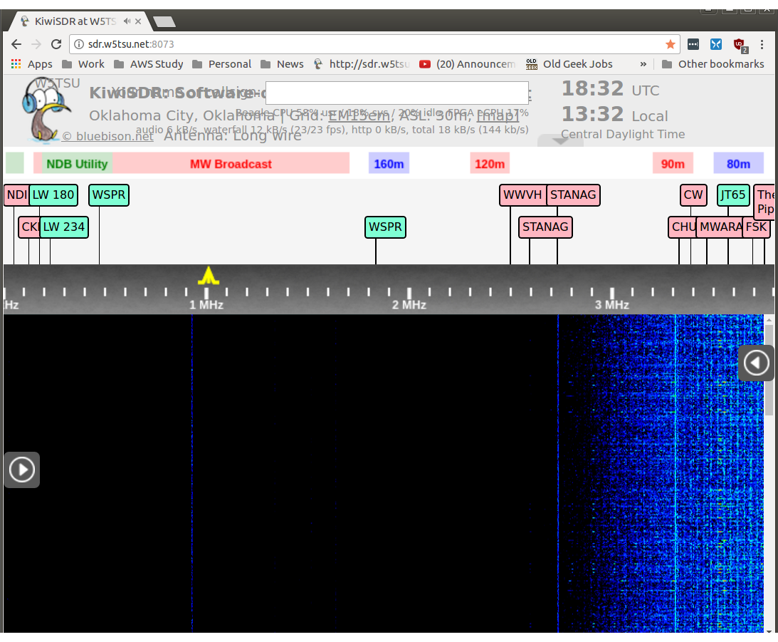Tune to The Pip label
Screen dimensions: 778x642
[764, 202]
